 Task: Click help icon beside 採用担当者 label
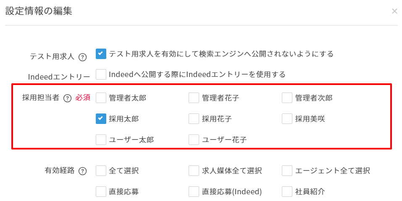coord(67,98)
